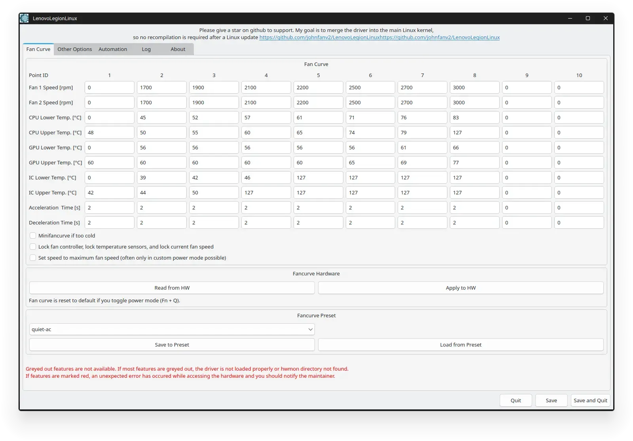This screenshot has height=441, width=633.
Task: Click Fan 2 Speed field showing 1900
Action: pos(214,102)
